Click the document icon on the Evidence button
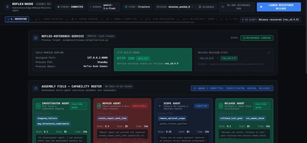Viewport: 307px width, 143px height. coord(200,7)
